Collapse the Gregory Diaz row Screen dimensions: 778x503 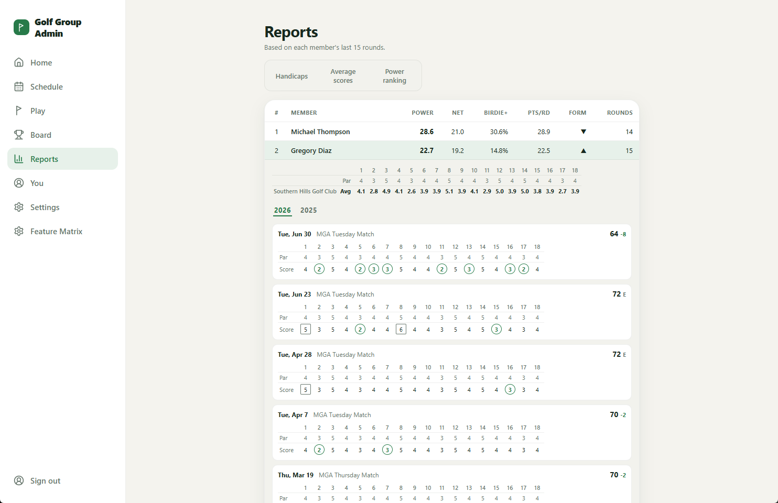tap(452, 150)
